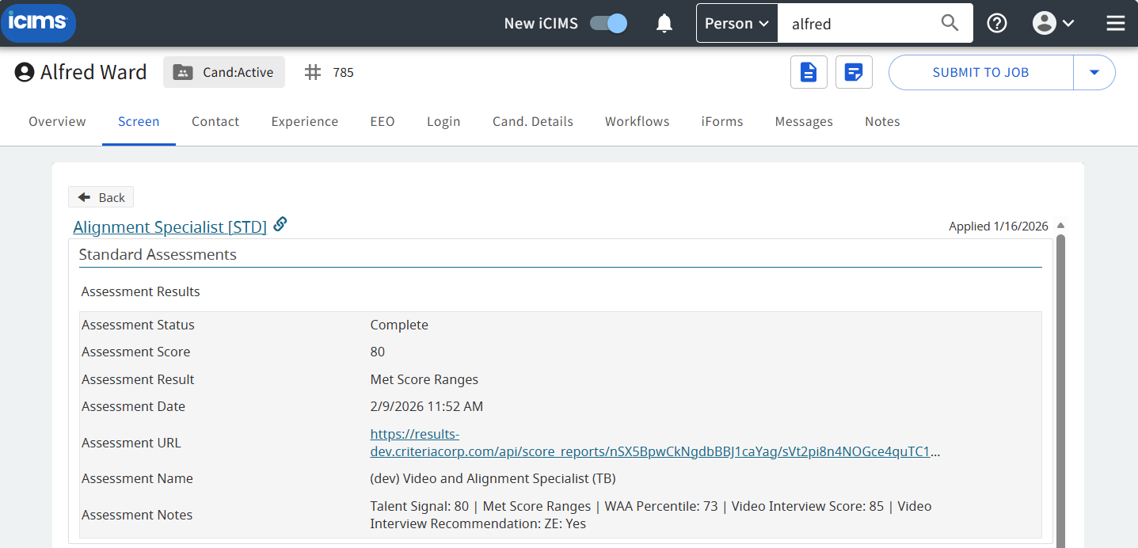
Task: Click the Cand:Active folder status chip
Action: [224, 72]
